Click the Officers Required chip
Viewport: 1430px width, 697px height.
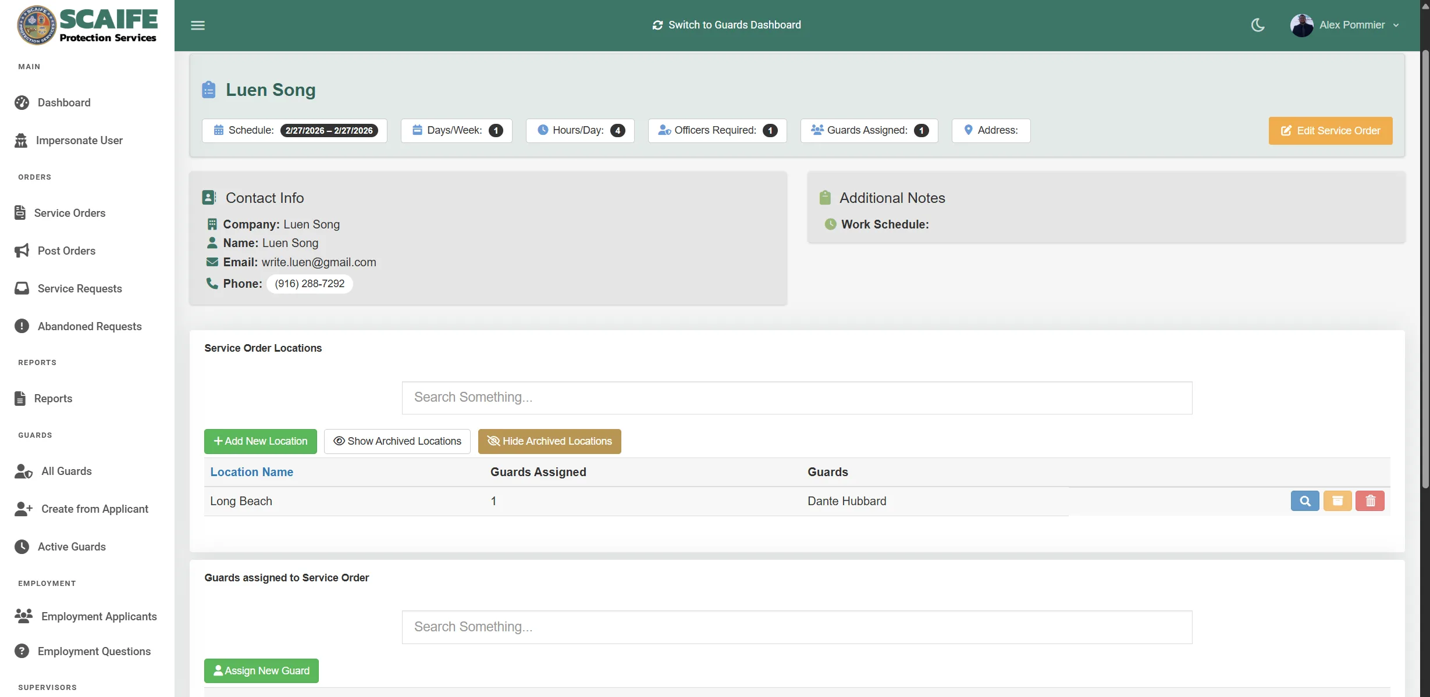[x=717, y=131]
